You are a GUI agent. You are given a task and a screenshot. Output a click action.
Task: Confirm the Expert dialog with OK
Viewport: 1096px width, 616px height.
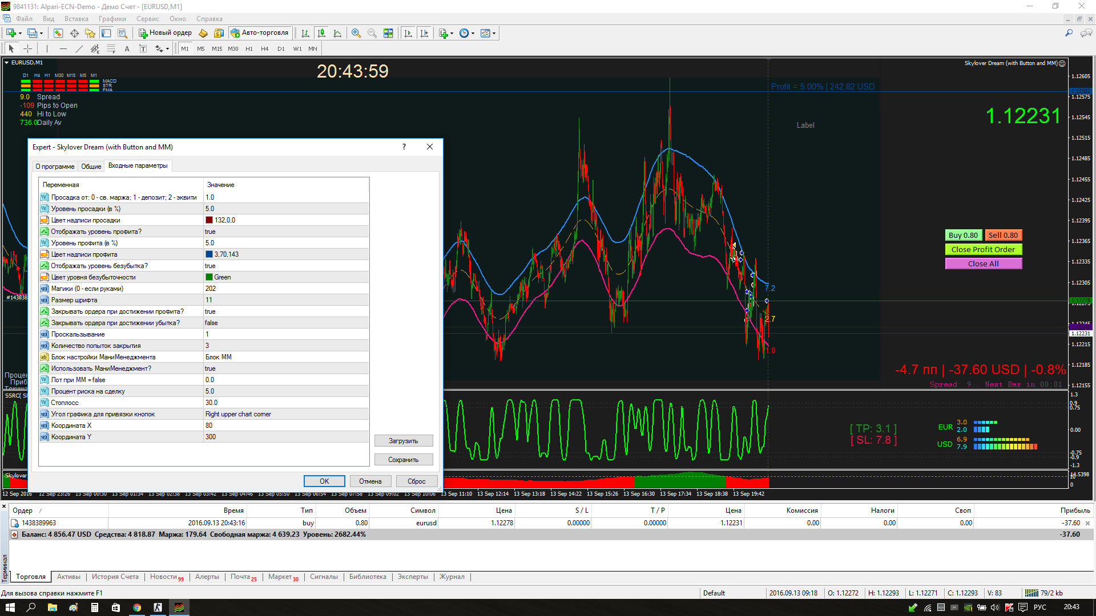point(324,481)
